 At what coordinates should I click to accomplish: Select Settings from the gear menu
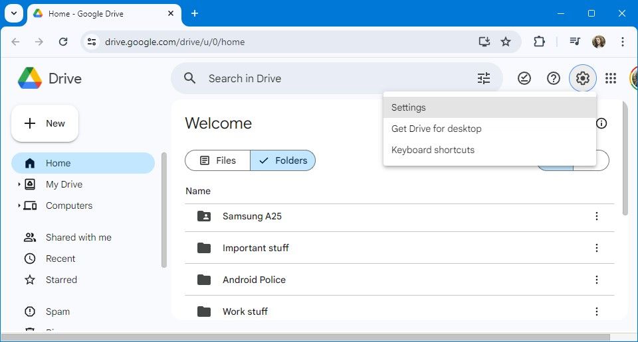(490, 107)
